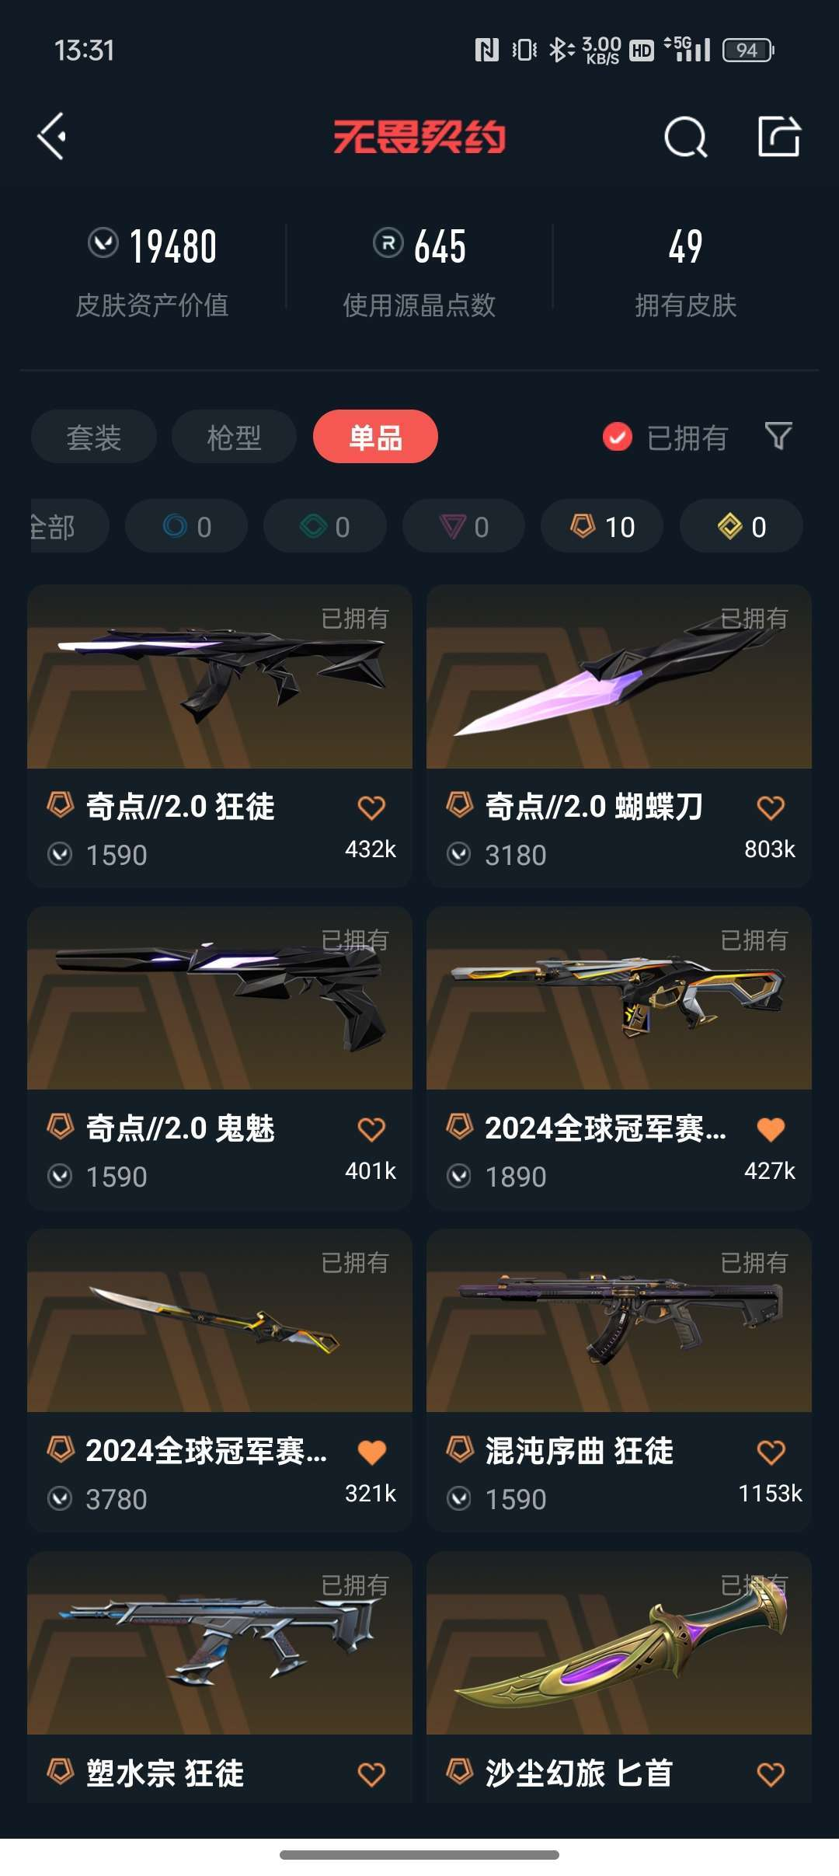Filter by pink triangle tier showing 0

(x=464, y=526)
